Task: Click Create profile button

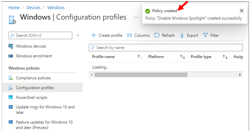Action: tap(107, 35)
